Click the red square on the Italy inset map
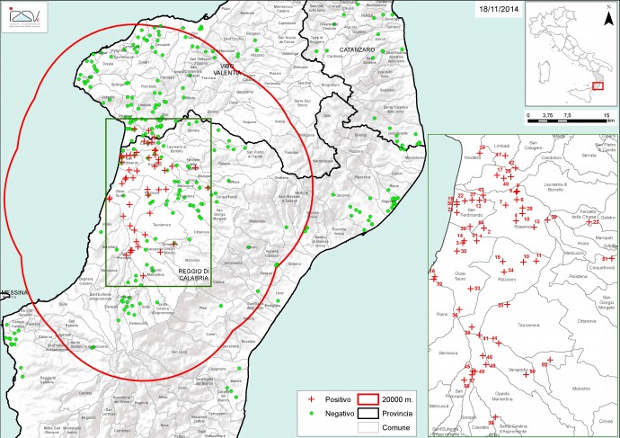This screenshot has height=438, width=620. pyautogui.click(x=596, y=86)
